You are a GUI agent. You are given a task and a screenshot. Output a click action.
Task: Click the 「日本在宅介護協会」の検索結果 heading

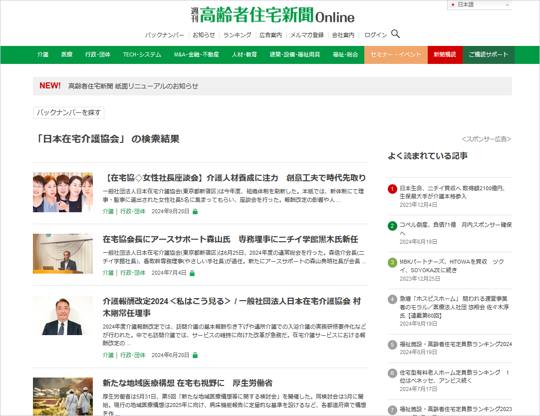click(106, 139)
